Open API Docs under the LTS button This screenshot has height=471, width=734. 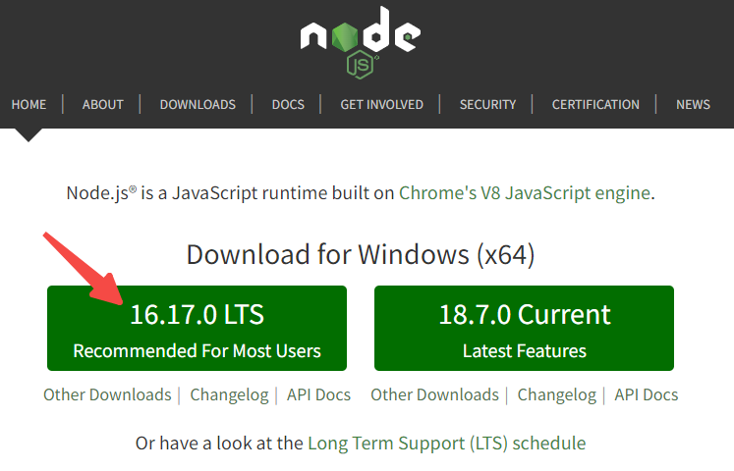tap(318, 394)
